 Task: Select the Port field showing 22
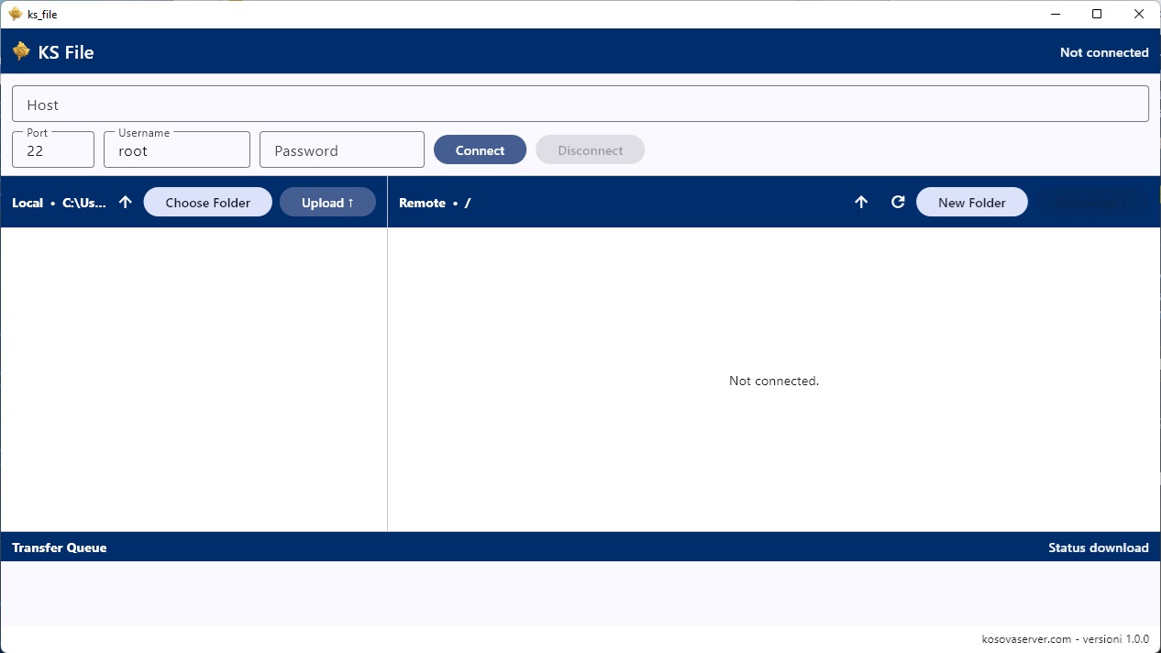52,149
